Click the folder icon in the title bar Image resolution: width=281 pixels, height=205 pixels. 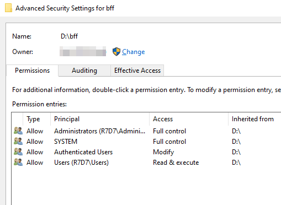click(x=8, y=8)
